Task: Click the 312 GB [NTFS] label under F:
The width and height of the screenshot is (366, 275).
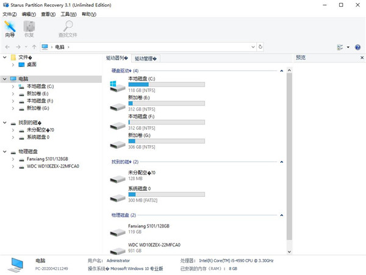Action: click(142, 128)
